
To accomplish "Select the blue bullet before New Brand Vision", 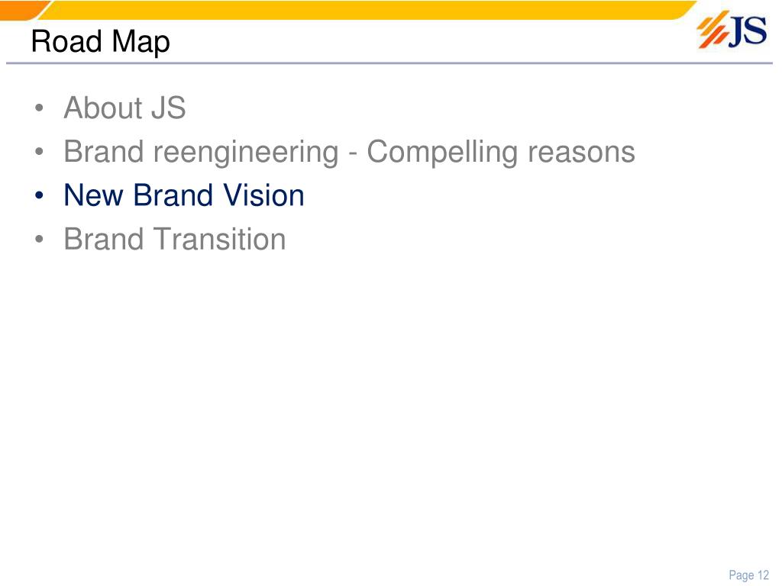I will pyautogui.click(x=40, y=195).
